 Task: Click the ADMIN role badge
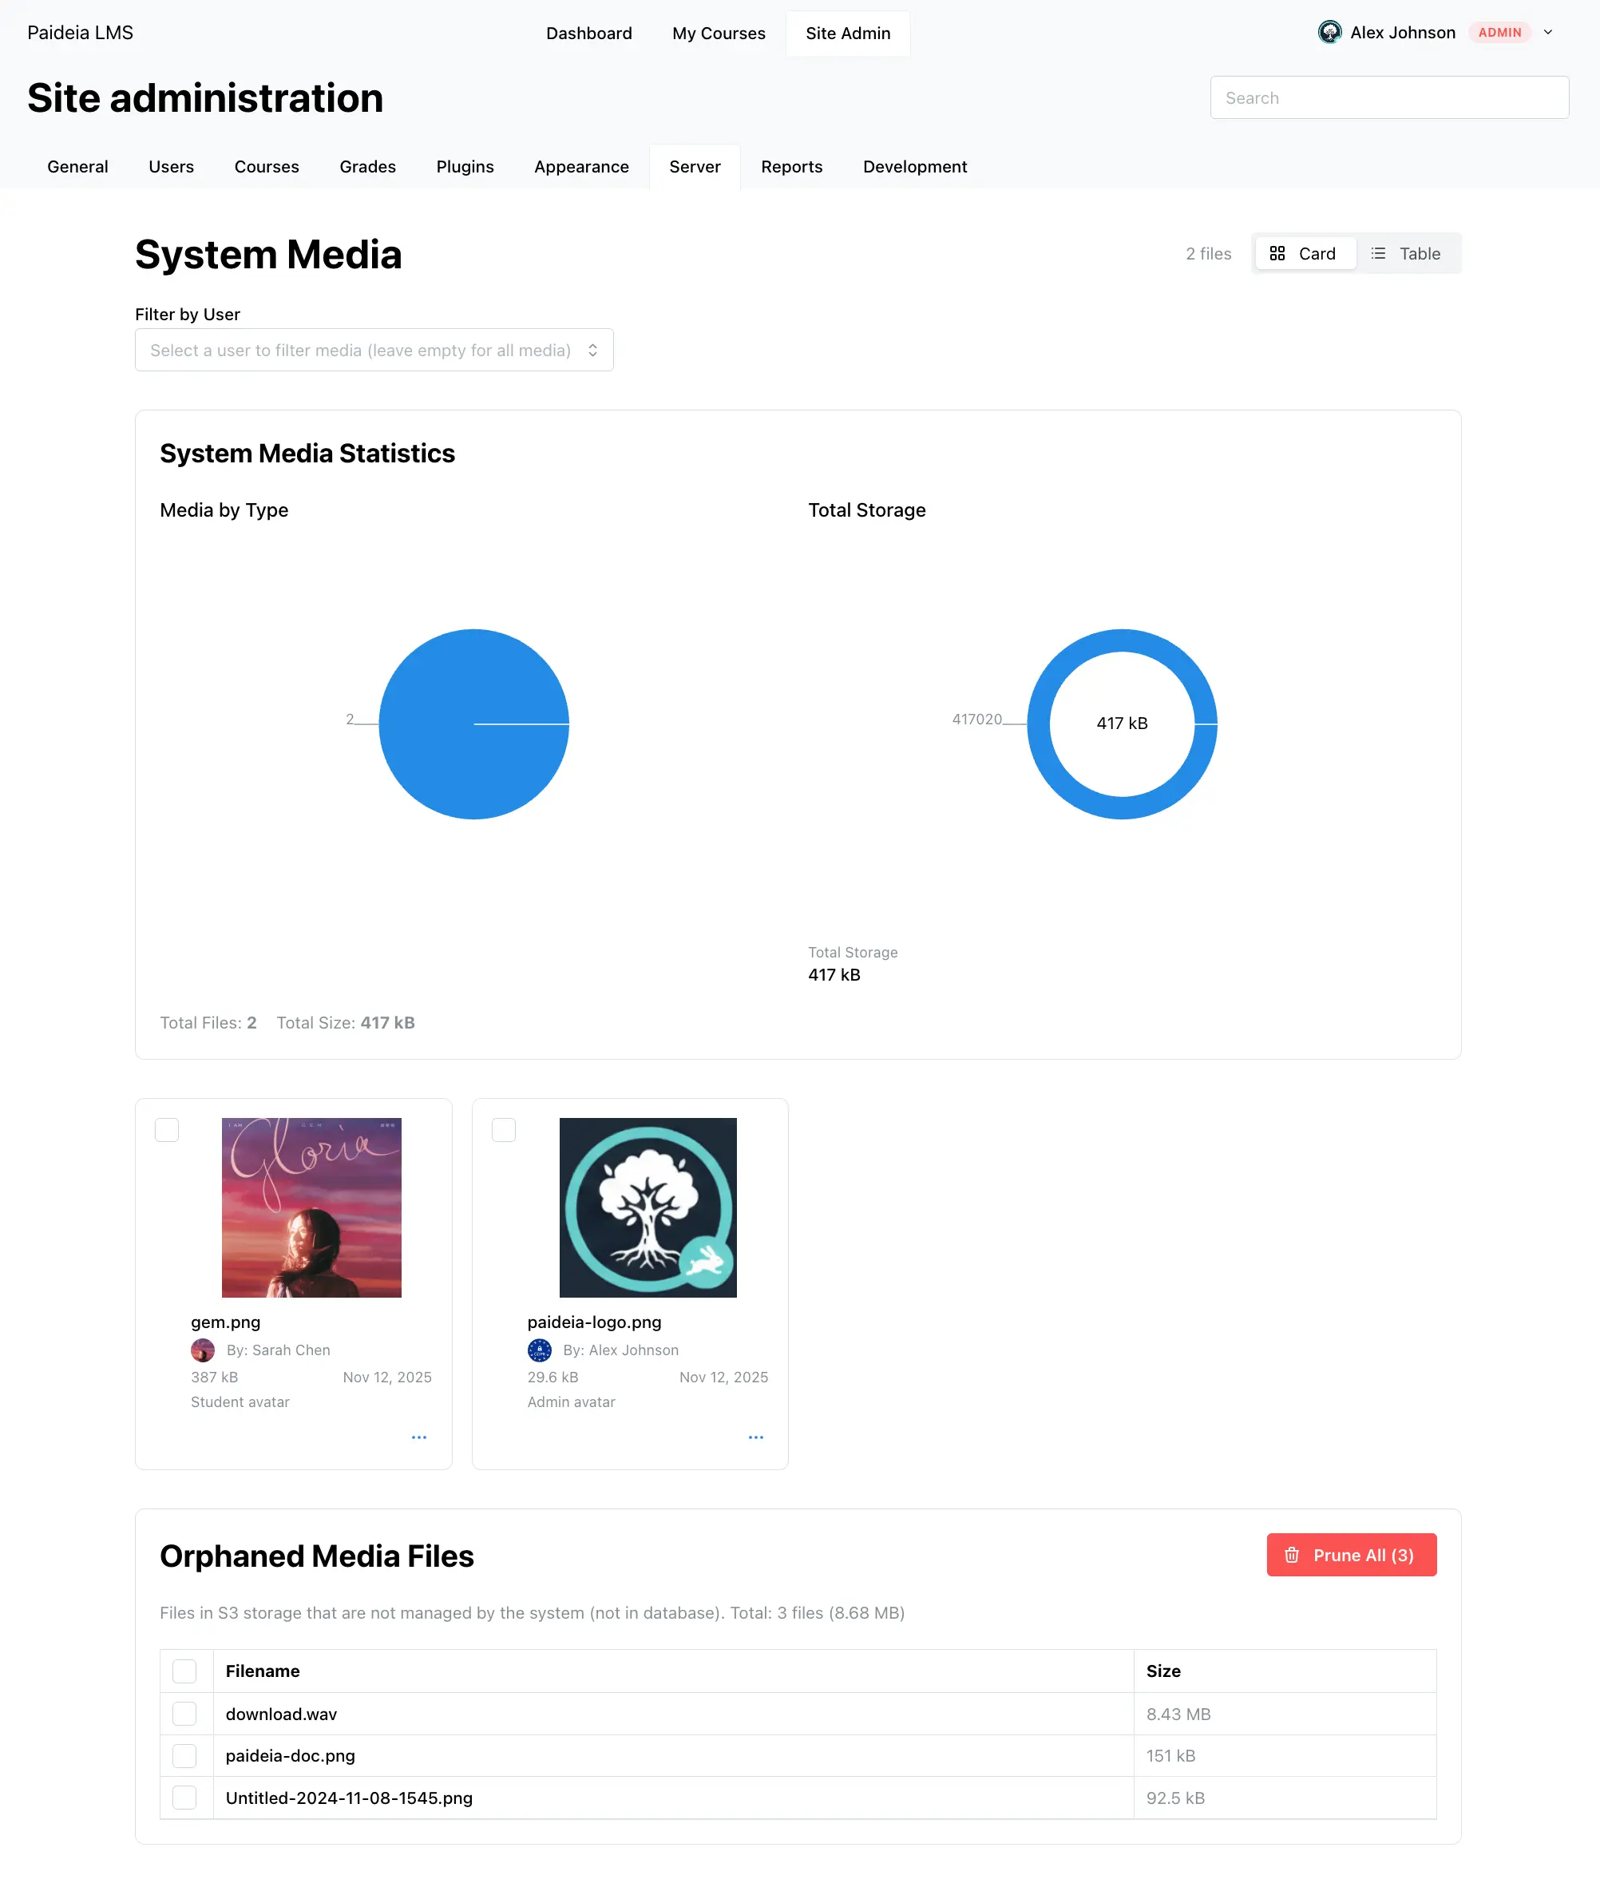tap(1500, 32)
